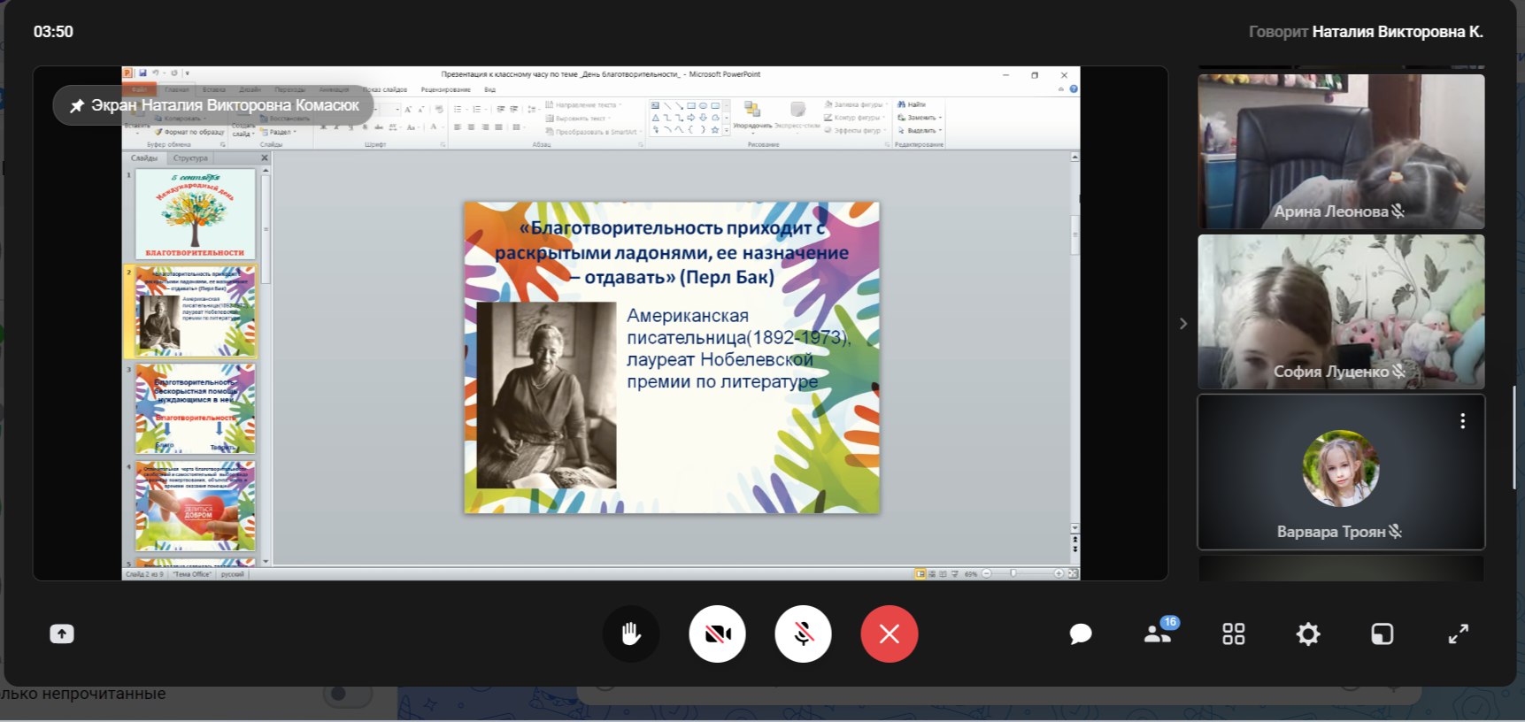Open 'Эффекты фигуры' dropdown

pyautogui.click(x=855, y=130)
